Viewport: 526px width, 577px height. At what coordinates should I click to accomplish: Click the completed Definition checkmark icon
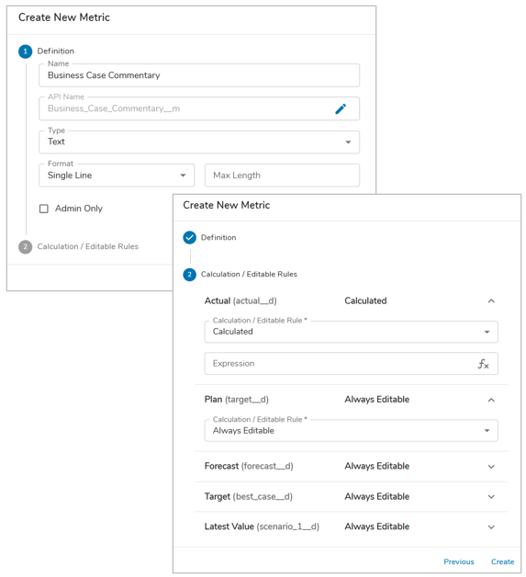pos(190,238)
